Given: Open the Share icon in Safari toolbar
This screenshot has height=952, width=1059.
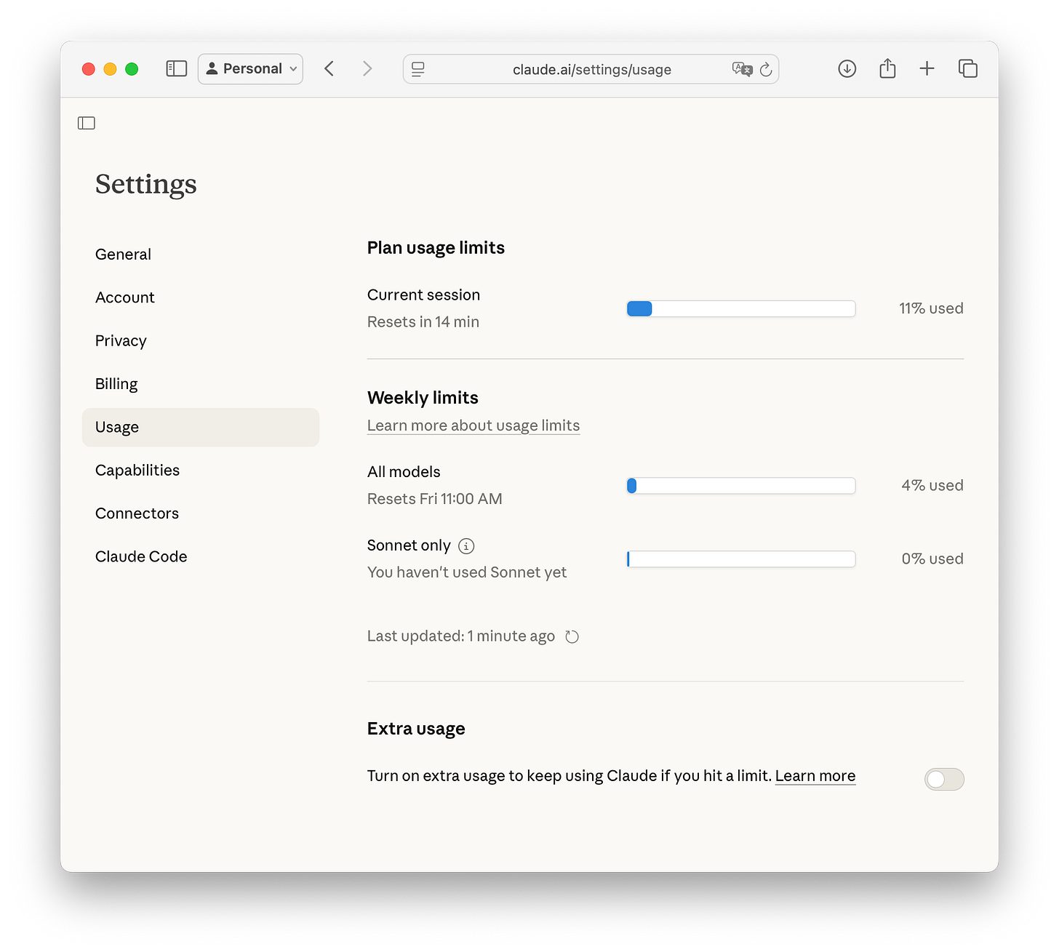Looking at the screenshot, I should [x=887, y=68].
